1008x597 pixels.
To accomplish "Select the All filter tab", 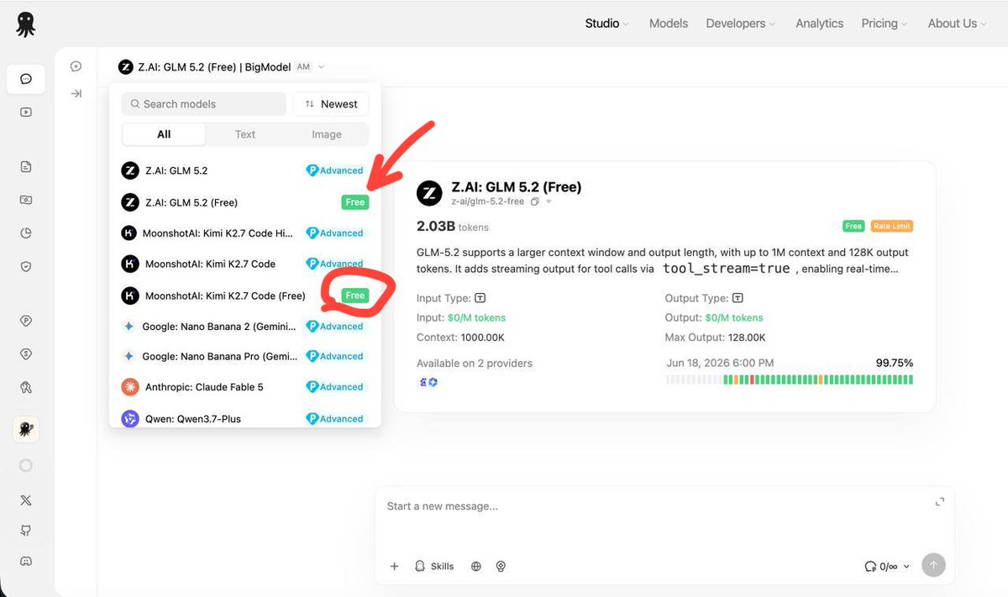I will [x=164, y=134].
